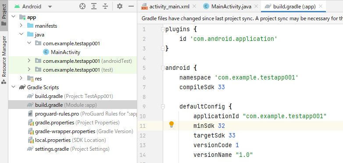
Task: Click the minSdk value 32
Action: pyautogui.click(x=222, y=126)
